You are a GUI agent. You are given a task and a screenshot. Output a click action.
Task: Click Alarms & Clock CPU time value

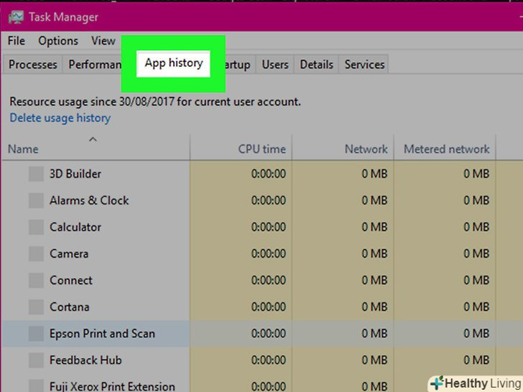point(269,200)
